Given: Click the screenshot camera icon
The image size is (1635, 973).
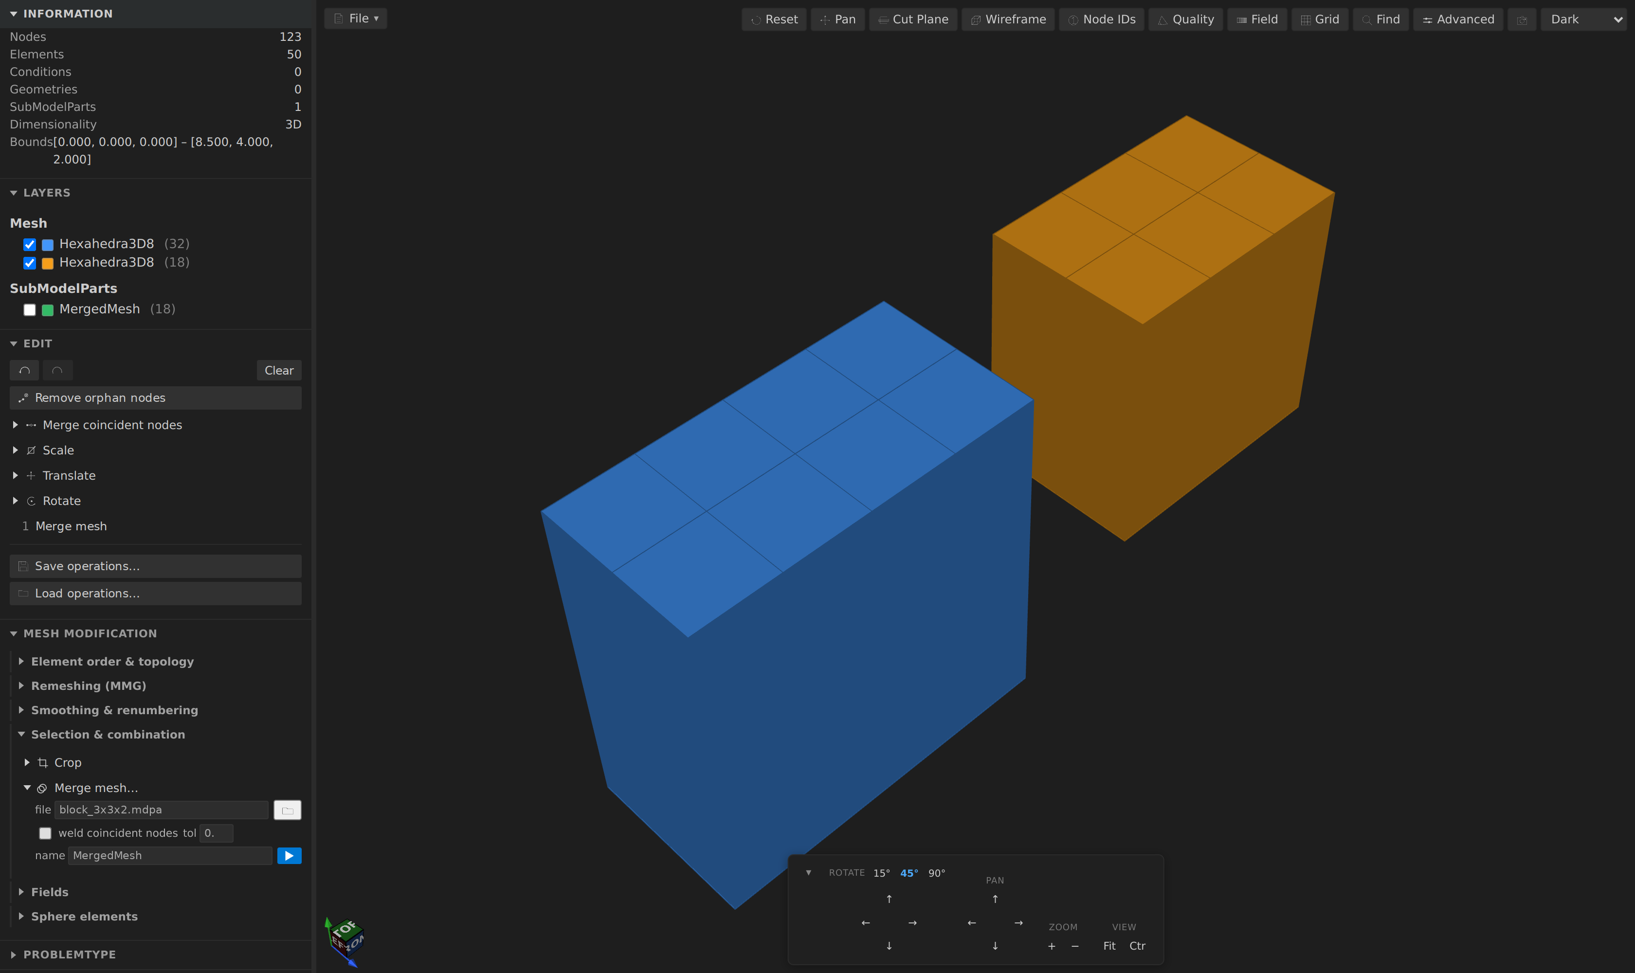Looking at the screenshot, I should tap(1522, 19).
